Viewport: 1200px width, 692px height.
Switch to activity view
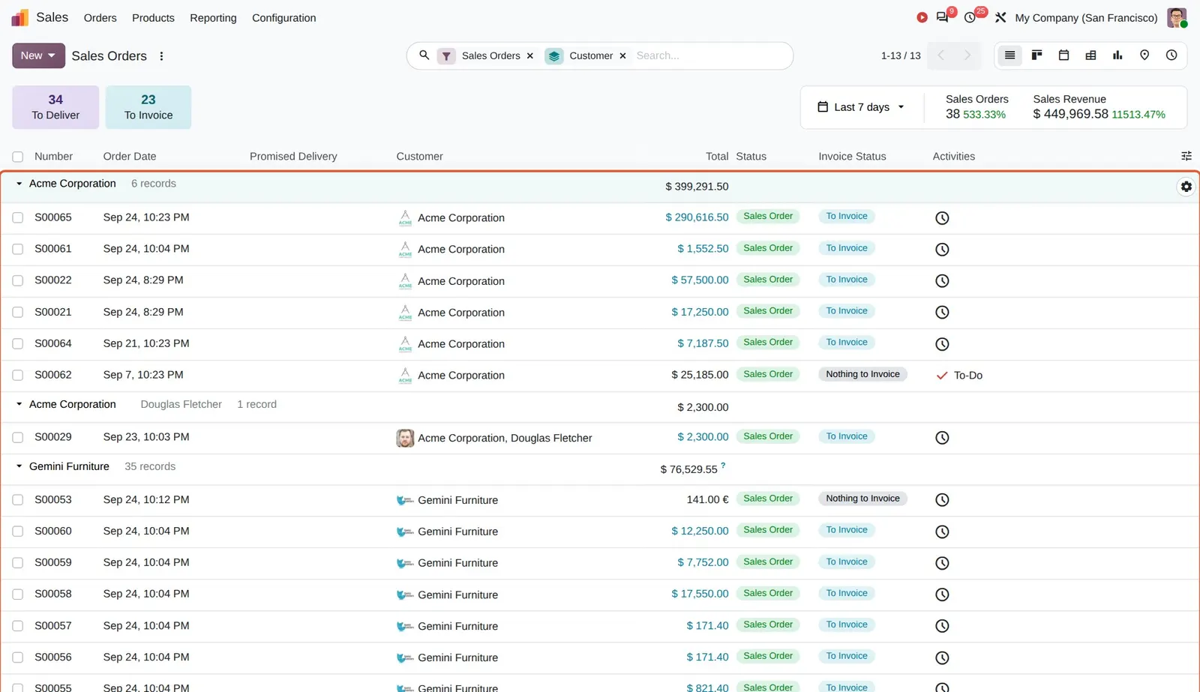click(1171, 55)
